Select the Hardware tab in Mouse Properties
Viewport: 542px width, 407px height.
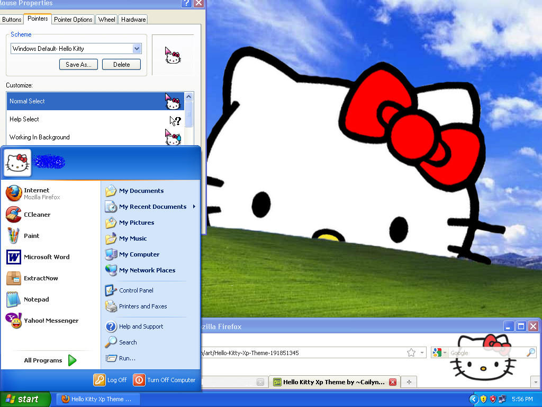(x=133, y=19)
